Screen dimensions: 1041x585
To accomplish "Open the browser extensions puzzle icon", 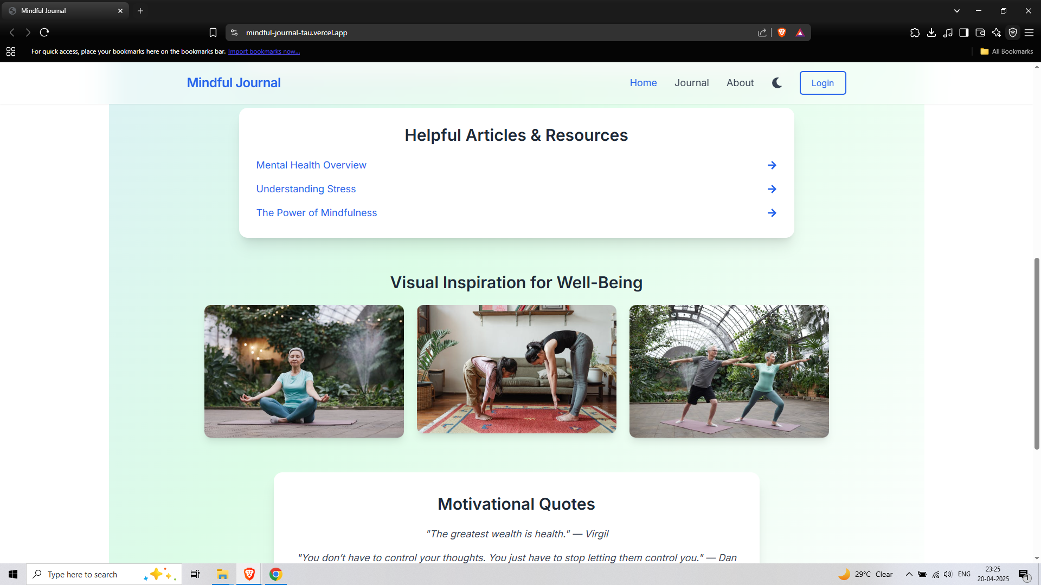I will coord(915,32).
